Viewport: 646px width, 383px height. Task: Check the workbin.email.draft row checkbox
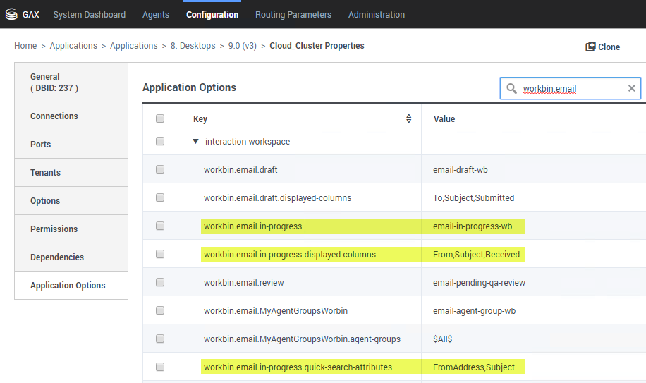point(160,169)
